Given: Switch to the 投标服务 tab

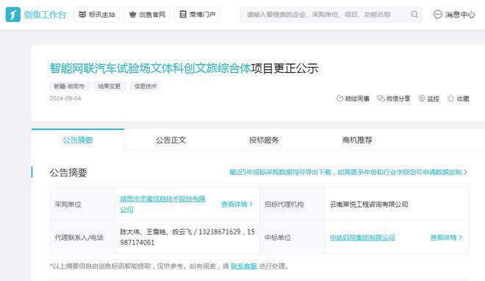Looking at the screenshot, I should 264,140.
